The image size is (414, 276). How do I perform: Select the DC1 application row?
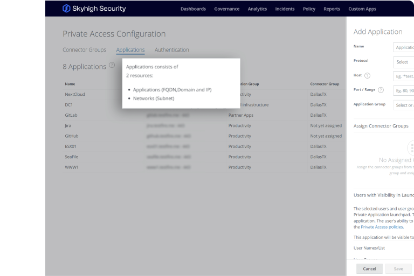[x=204, y=105]
